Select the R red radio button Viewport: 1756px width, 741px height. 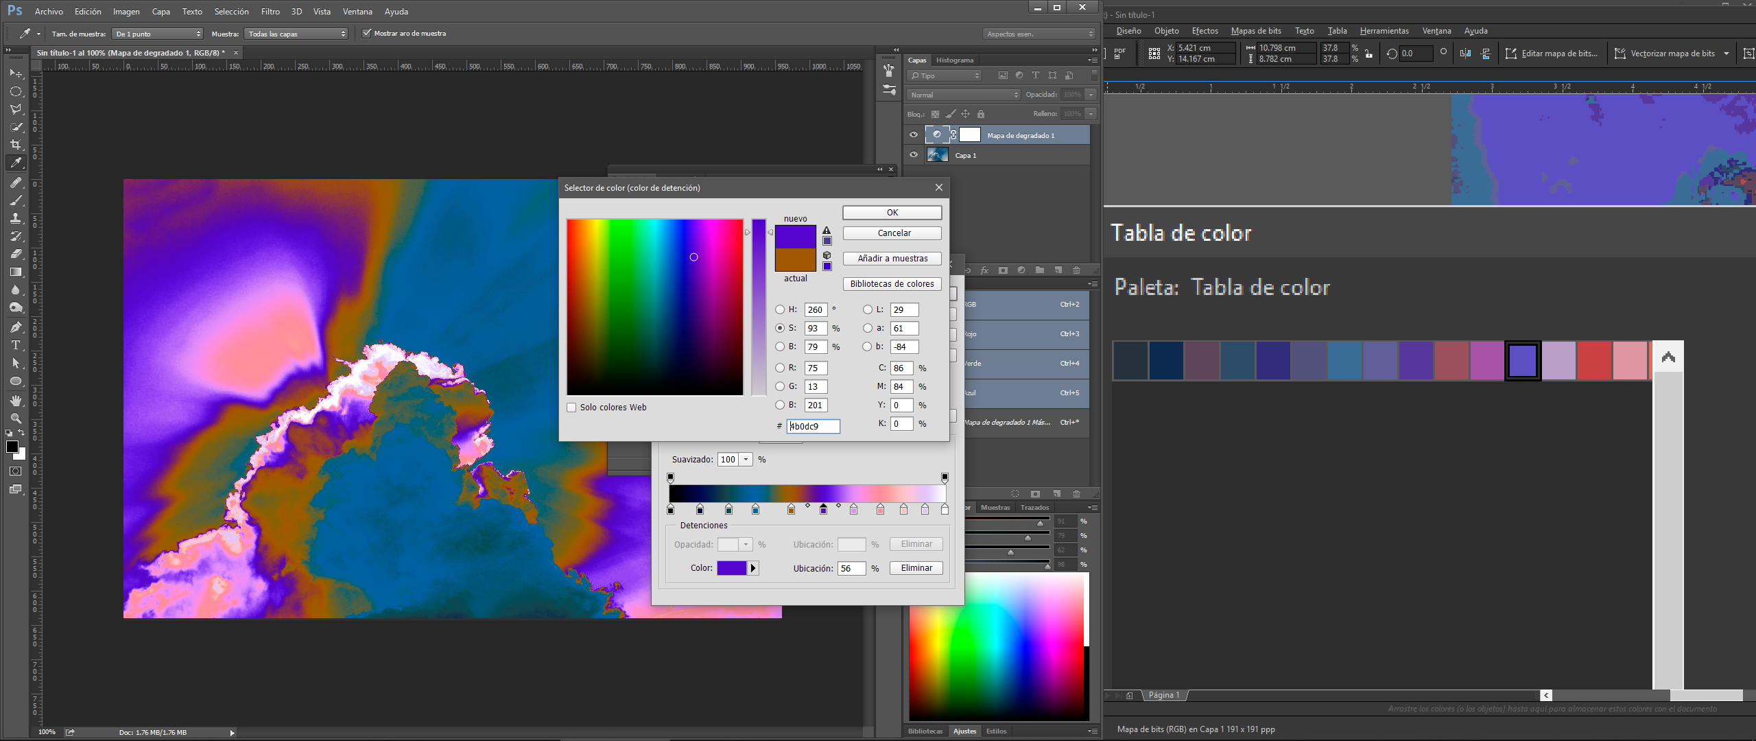click(780, 368)
